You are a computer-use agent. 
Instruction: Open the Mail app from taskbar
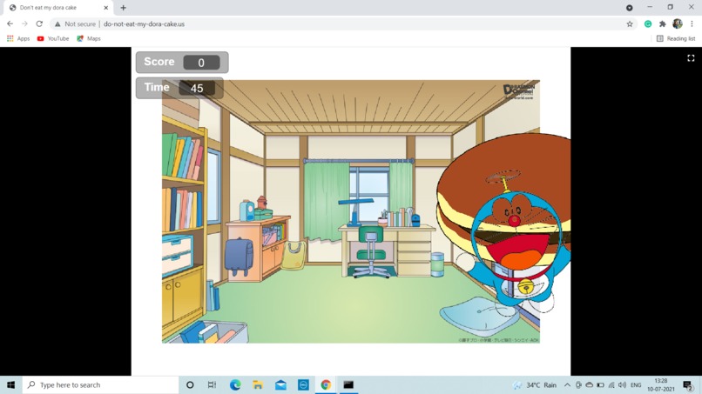click(280, 384)
